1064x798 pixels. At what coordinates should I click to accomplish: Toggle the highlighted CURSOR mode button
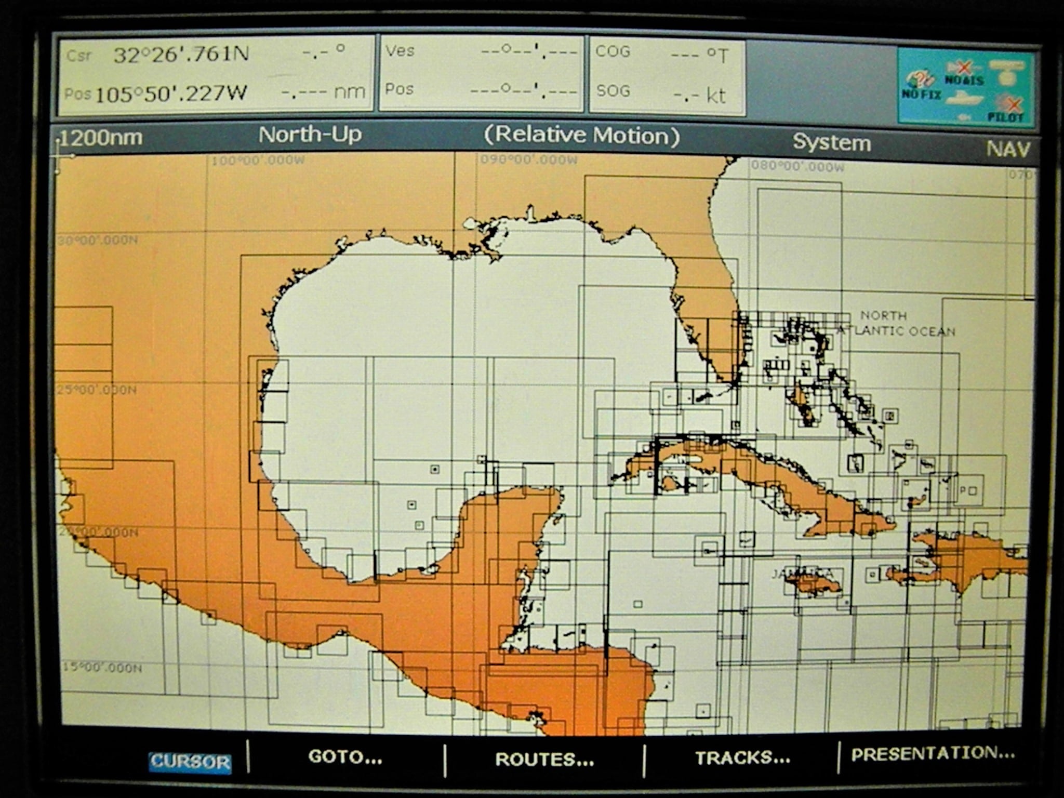point(190,760)
